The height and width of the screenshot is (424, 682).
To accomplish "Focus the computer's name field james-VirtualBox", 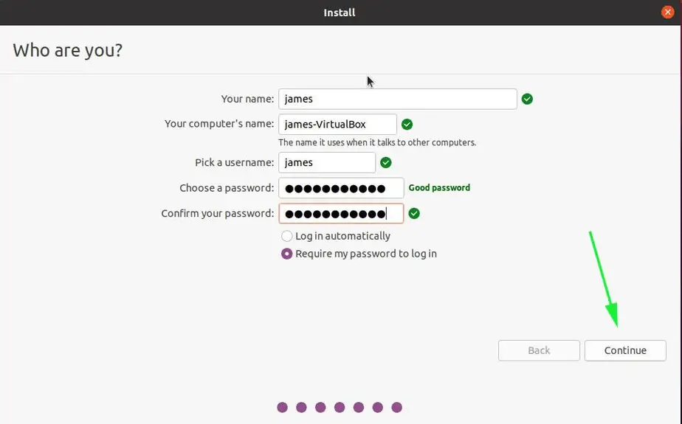I will [337, 124].
